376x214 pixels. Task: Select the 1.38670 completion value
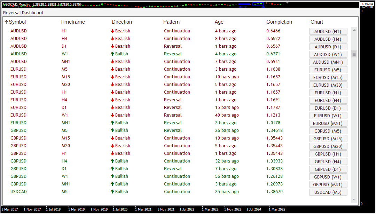tap(275, 192)
